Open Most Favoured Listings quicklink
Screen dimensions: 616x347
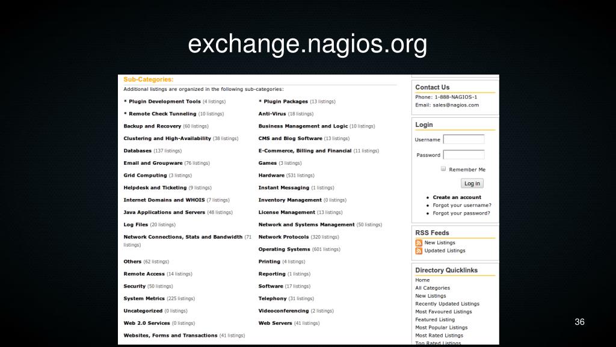pos(443,312)
